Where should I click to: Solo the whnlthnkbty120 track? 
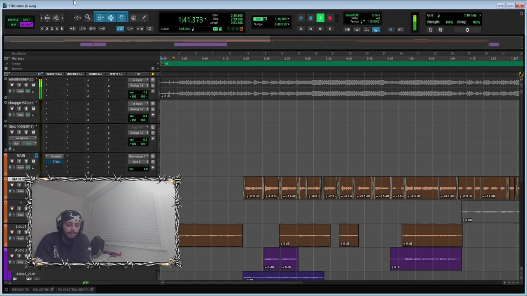(26, 85)
